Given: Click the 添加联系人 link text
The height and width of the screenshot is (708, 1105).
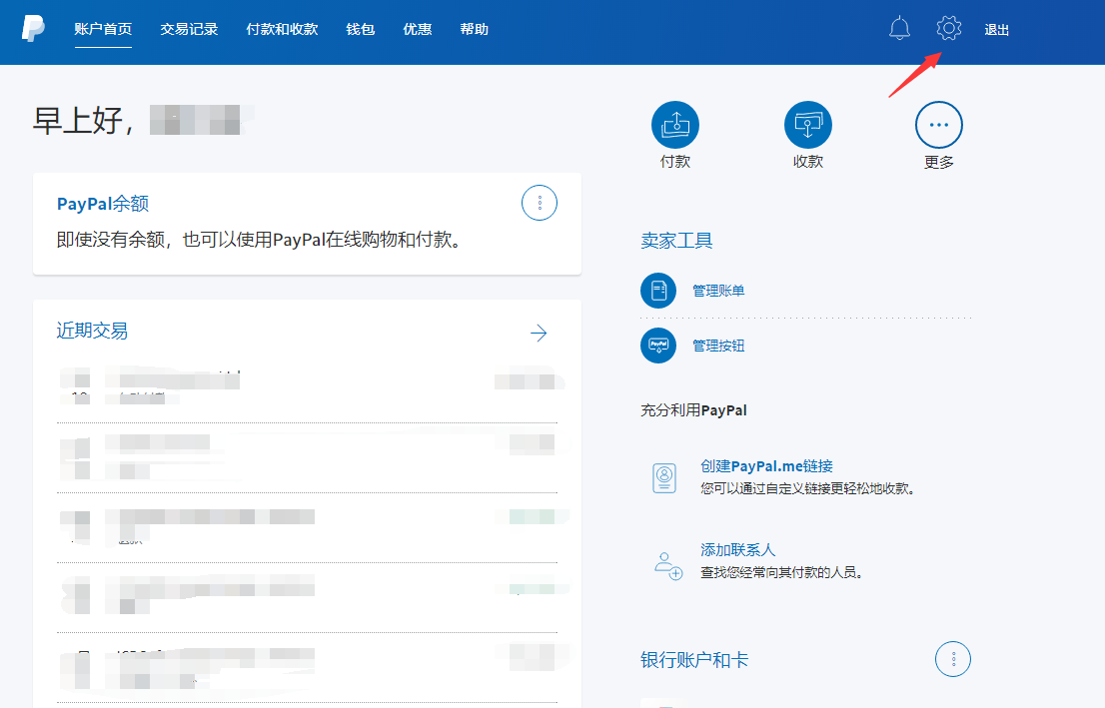Looking at the screenshot, I should (737, 550).
